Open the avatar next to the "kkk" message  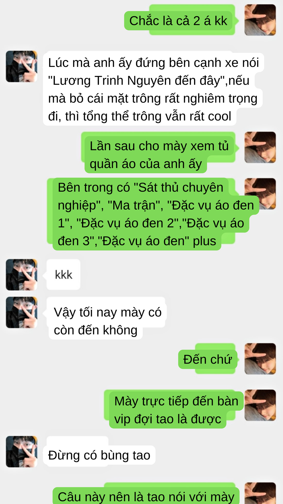coord(22,275)
